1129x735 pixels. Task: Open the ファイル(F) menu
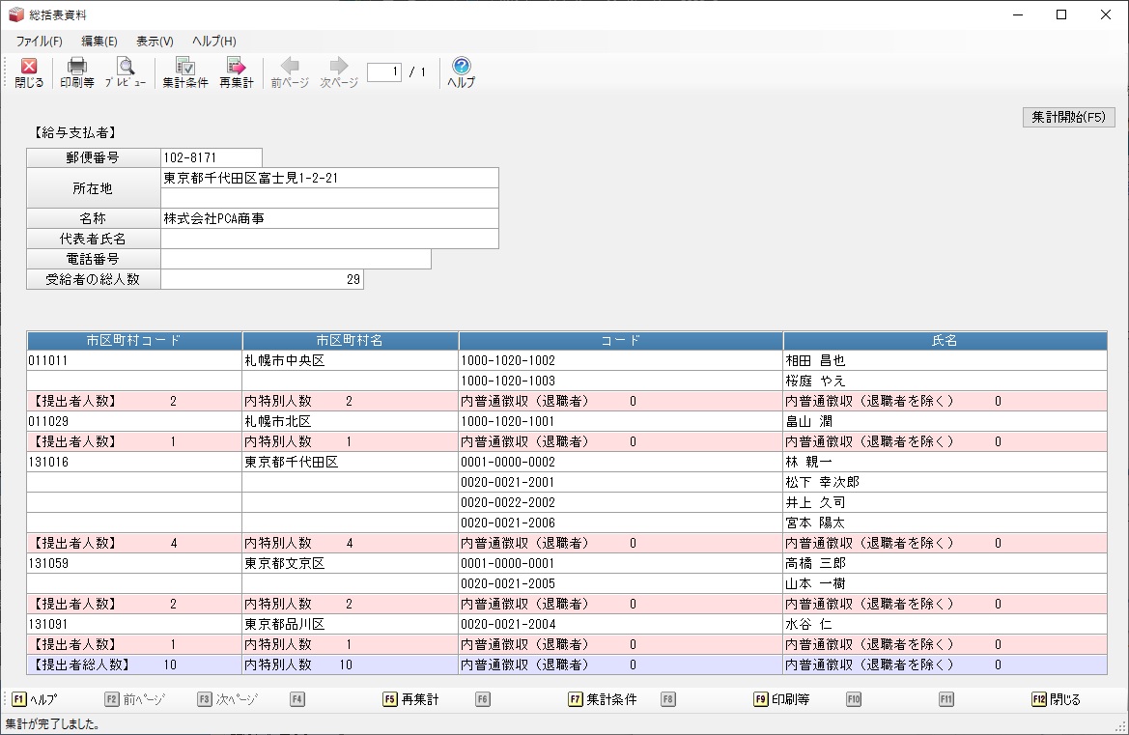coord(39,42)
